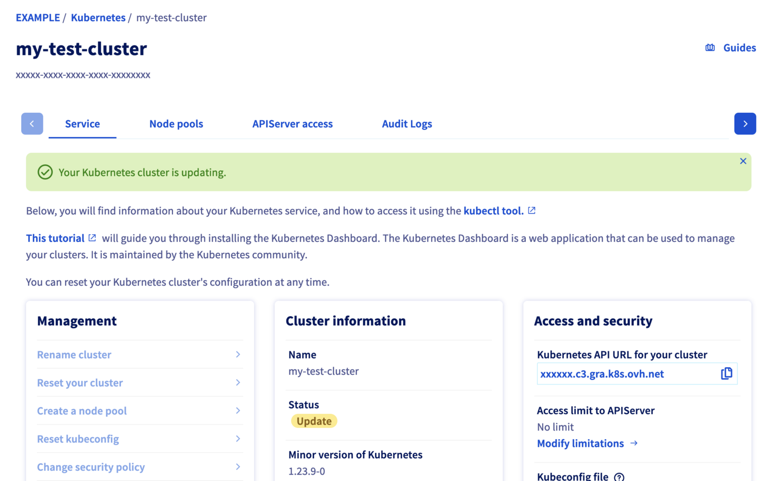Open the kubectl tool link
The height and width of the screenshot is (481, 759).
pyautogui.click(x=493, y=211)
